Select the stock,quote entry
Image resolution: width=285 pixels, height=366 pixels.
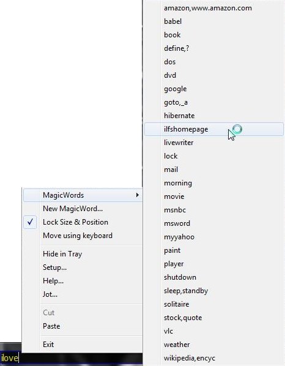point(214,318)
